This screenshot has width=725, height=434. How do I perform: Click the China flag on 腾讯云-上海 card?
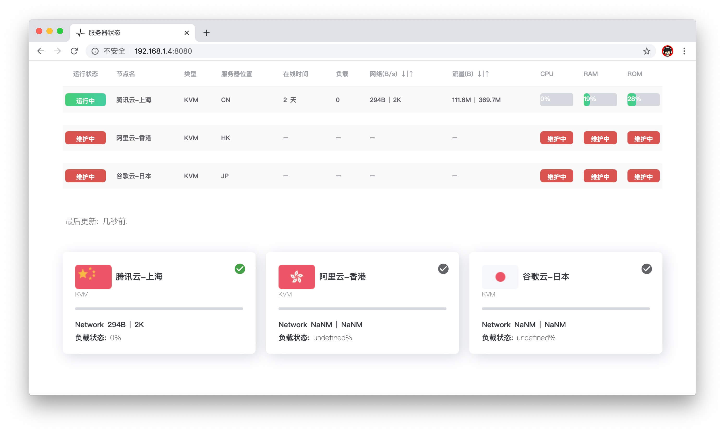(93, 276)
